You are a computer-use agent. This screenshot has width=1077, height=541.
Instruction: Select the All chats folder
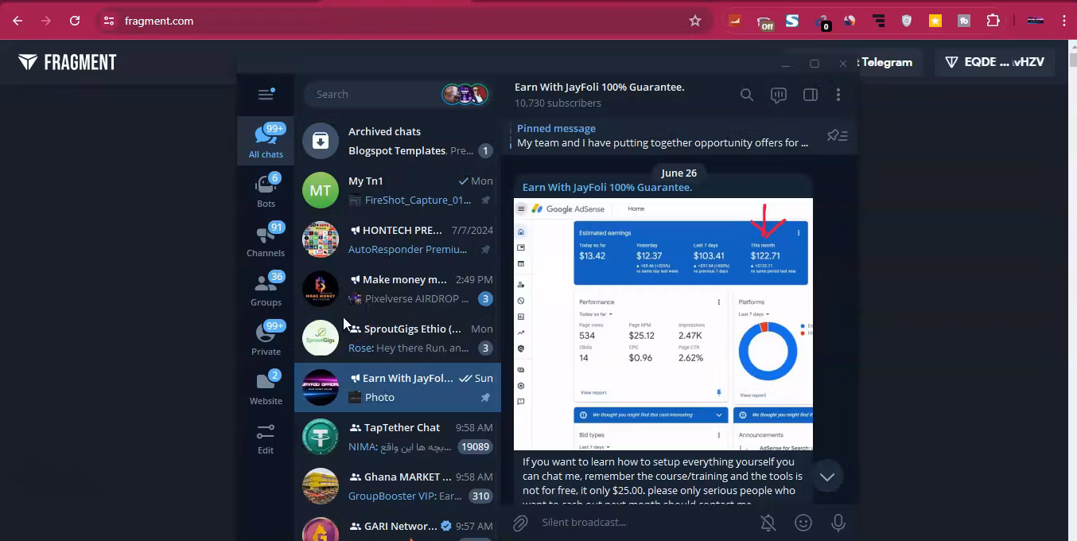click(266, 141)
